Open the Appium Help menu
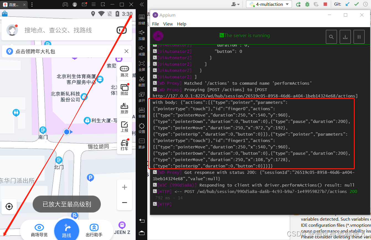The height and width of the screenshot is (240, 371). (182, 24)
